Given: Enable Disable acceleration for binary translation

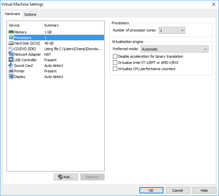Looking at the screenshot, I should click(115, 56).
